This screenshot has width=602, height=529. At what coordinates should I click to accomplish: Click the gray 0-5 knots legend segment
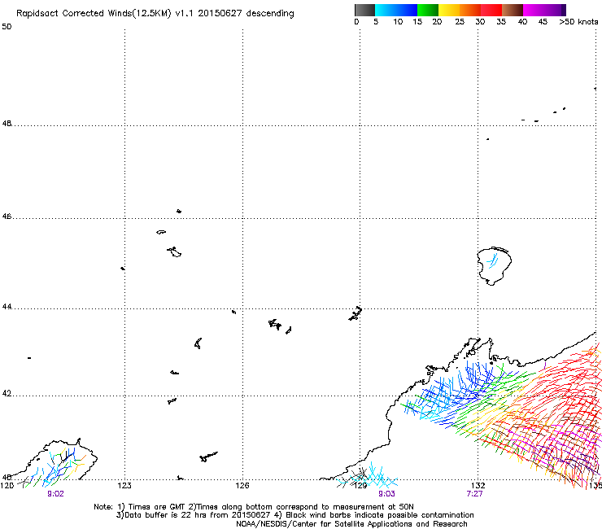pyautogui.click(x=364, y=10)
